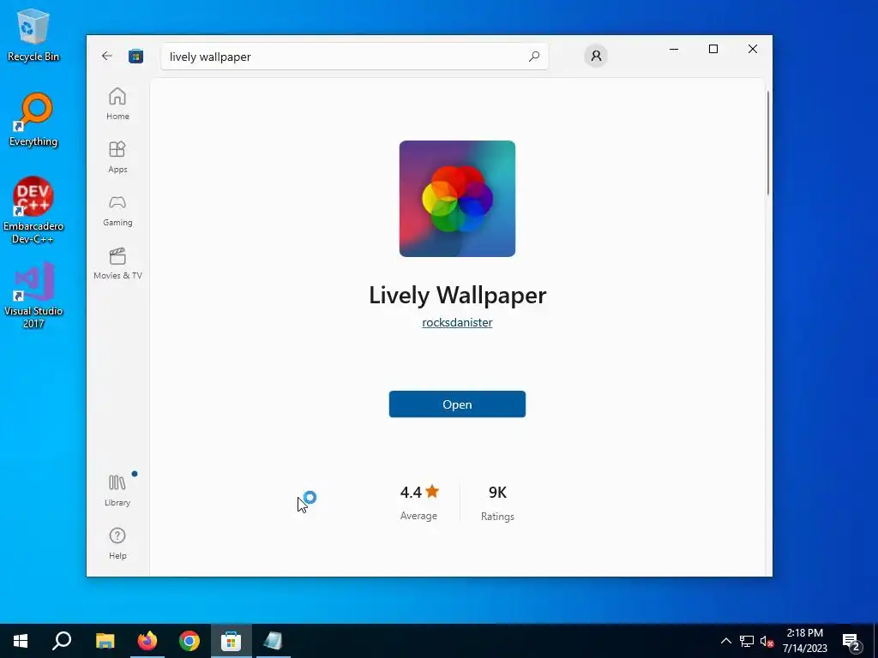Viewport: 878px width, 658px height.
Task: Click the 9K Ratings count
Action: coord(497,502)
